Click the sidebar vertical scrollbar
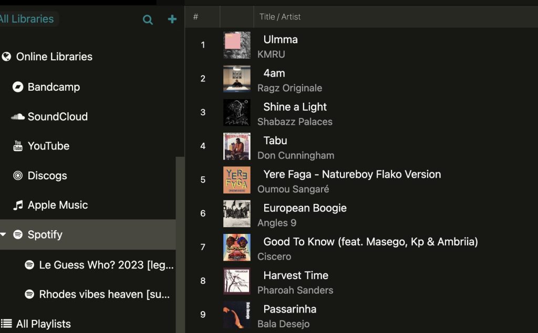Viewport: 538px width, 333px height. (180, 244)
